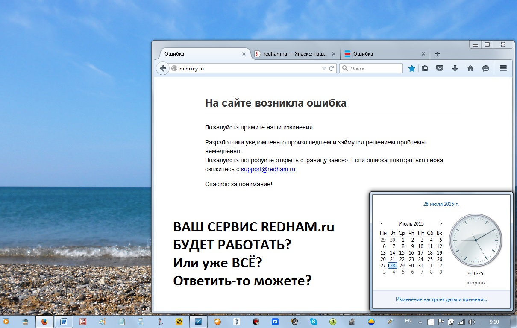Click the Firefox back arrow button
The width and height of the screenshot is (517, 328).
(x=163, y=68)
